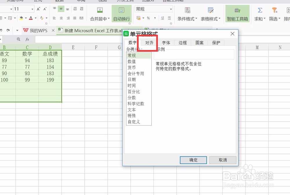Expand the font color dropdown arrow
The width and height of the screenshot is (290, 195).
pos(35,18)
